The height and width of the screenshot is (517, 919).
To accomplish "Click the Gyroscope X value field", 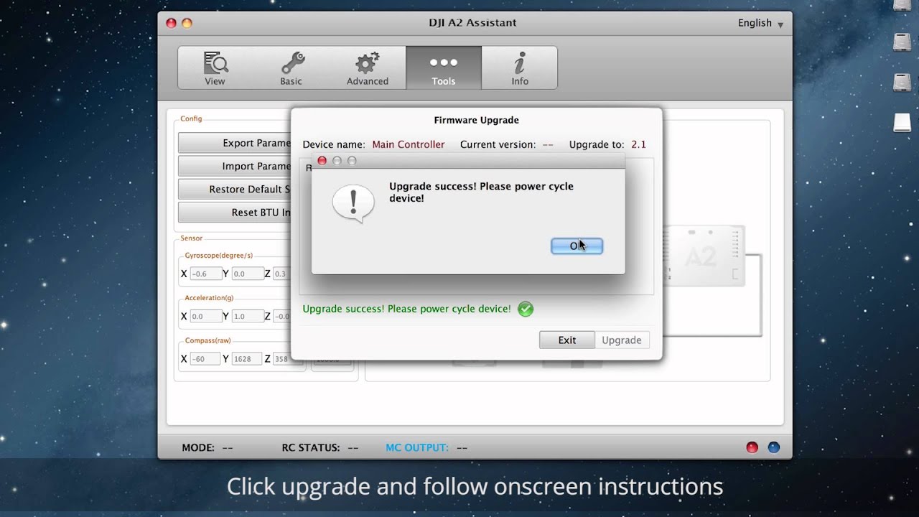I will [205, 274].
